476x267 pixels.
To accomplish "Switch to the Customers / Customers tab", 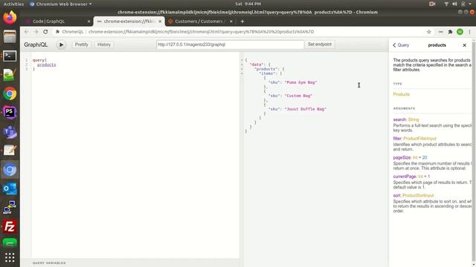I will [x=199, y=22].
